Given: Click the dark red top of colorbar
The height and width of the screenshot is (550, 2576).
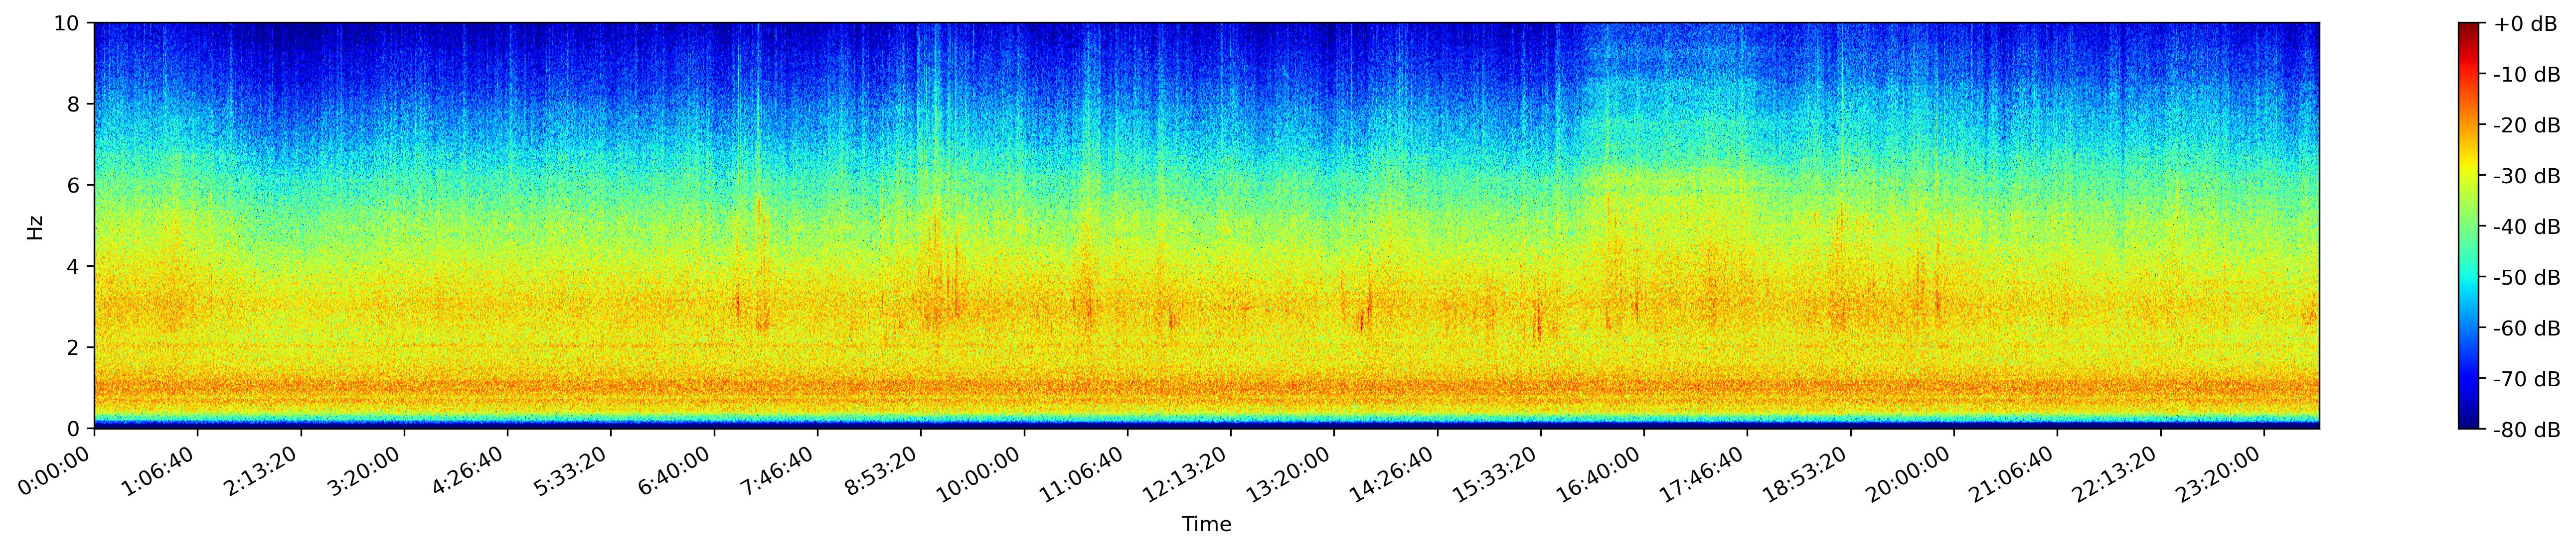Looking at the screenshot, I should click(x=2469, y=27).
